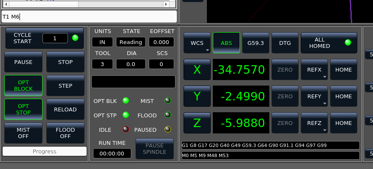
Task: Click the STATE value Reading
Action: 131,42
